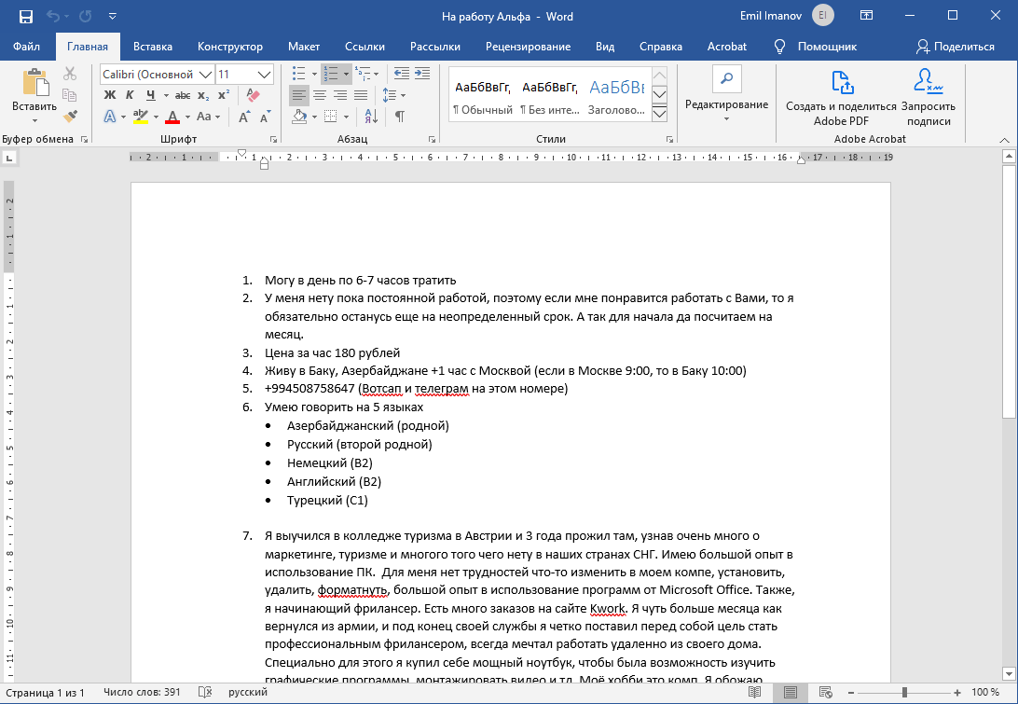Click the Clear All Formatting eraser icon
The image size is (1018, 704).
pyautogui.click(x=253, y=95)
